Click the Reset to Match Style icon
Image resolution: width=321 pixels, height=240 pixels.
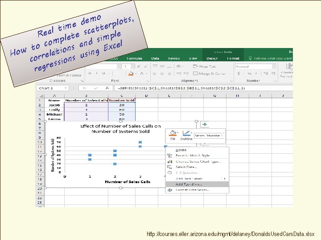point(170,156)
